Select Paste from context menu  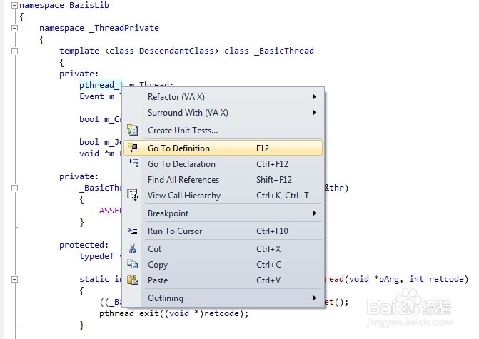223,280
